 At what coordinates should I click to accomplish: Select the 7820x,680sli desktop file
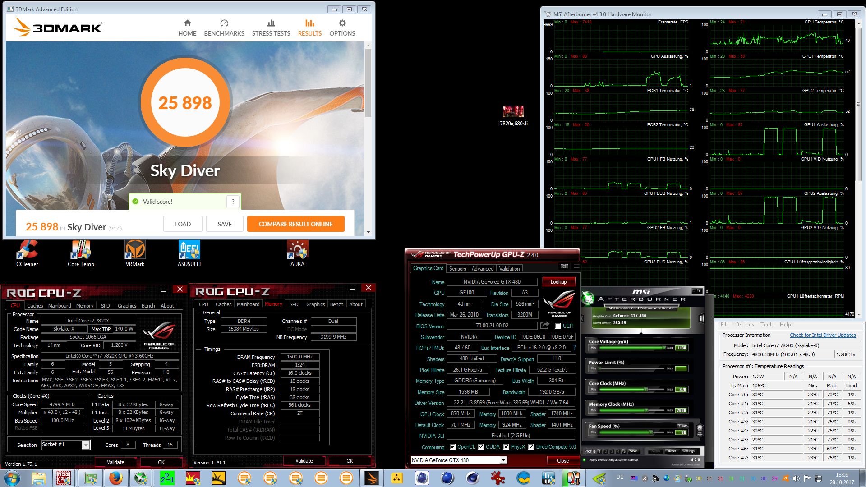[x=514, y=116]
